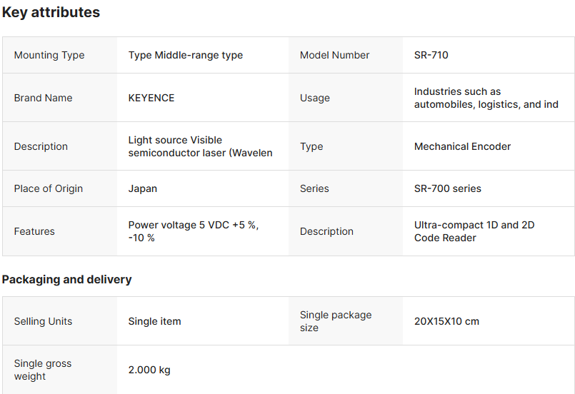Click the Type Middle-range type value
The image size is (575, 394).
186,55
